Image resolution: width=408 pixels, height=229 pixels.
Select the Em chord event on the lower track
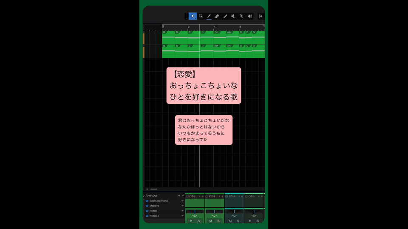220,51
